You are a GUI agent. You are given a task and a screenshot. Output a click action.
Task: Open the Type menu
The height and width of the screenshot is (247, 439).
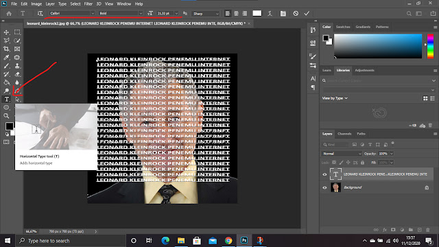click(62, 4)
